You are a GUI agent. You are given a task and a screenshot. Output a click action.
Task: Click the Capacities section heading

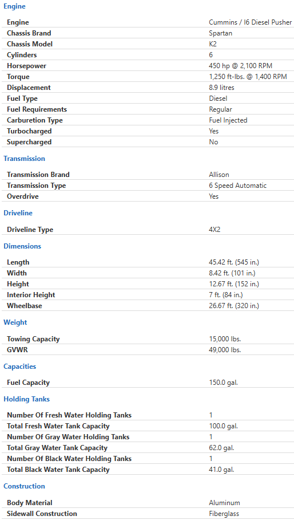[20, 367]
